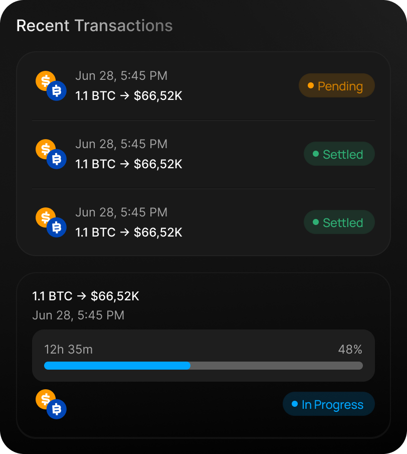Click the blue In Progress status badge

pos(329,404)
